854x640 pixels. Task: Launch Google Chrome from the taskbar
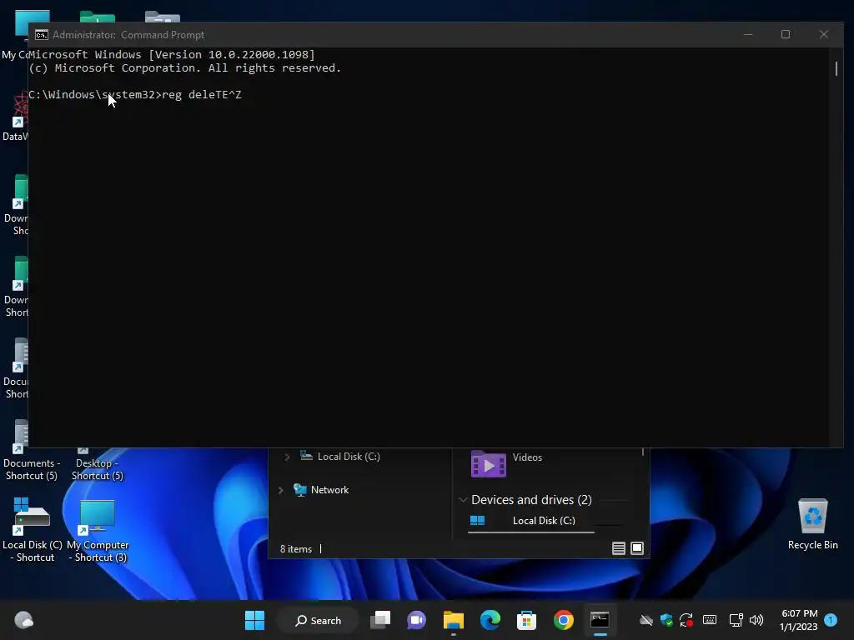[x=563, y=620]
